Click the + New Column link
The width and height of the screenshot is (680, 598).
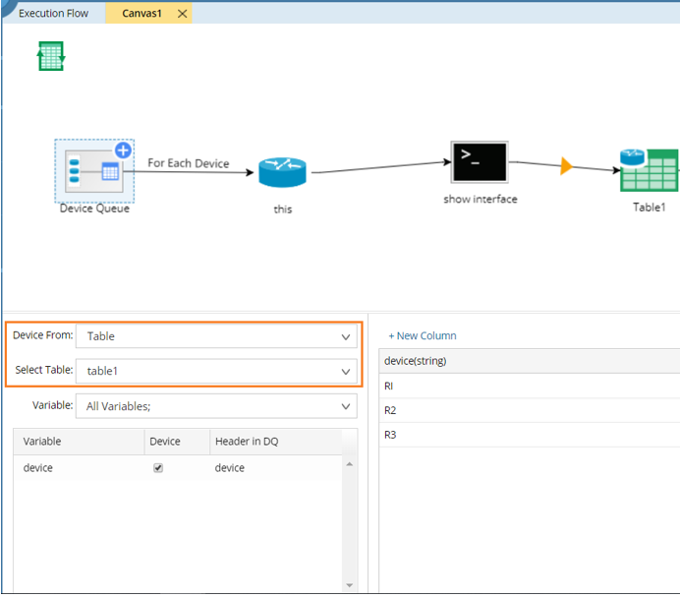423,335
